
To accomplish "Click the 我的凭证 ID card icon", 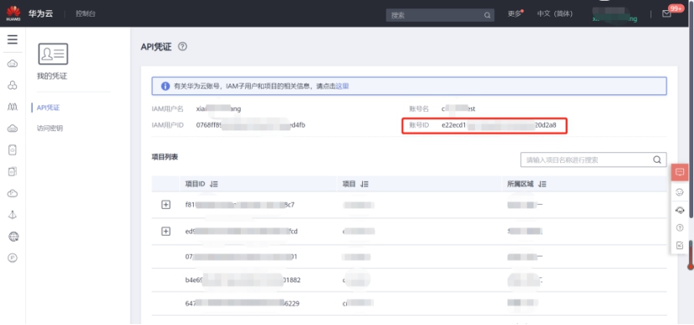I will click(54, 54).
